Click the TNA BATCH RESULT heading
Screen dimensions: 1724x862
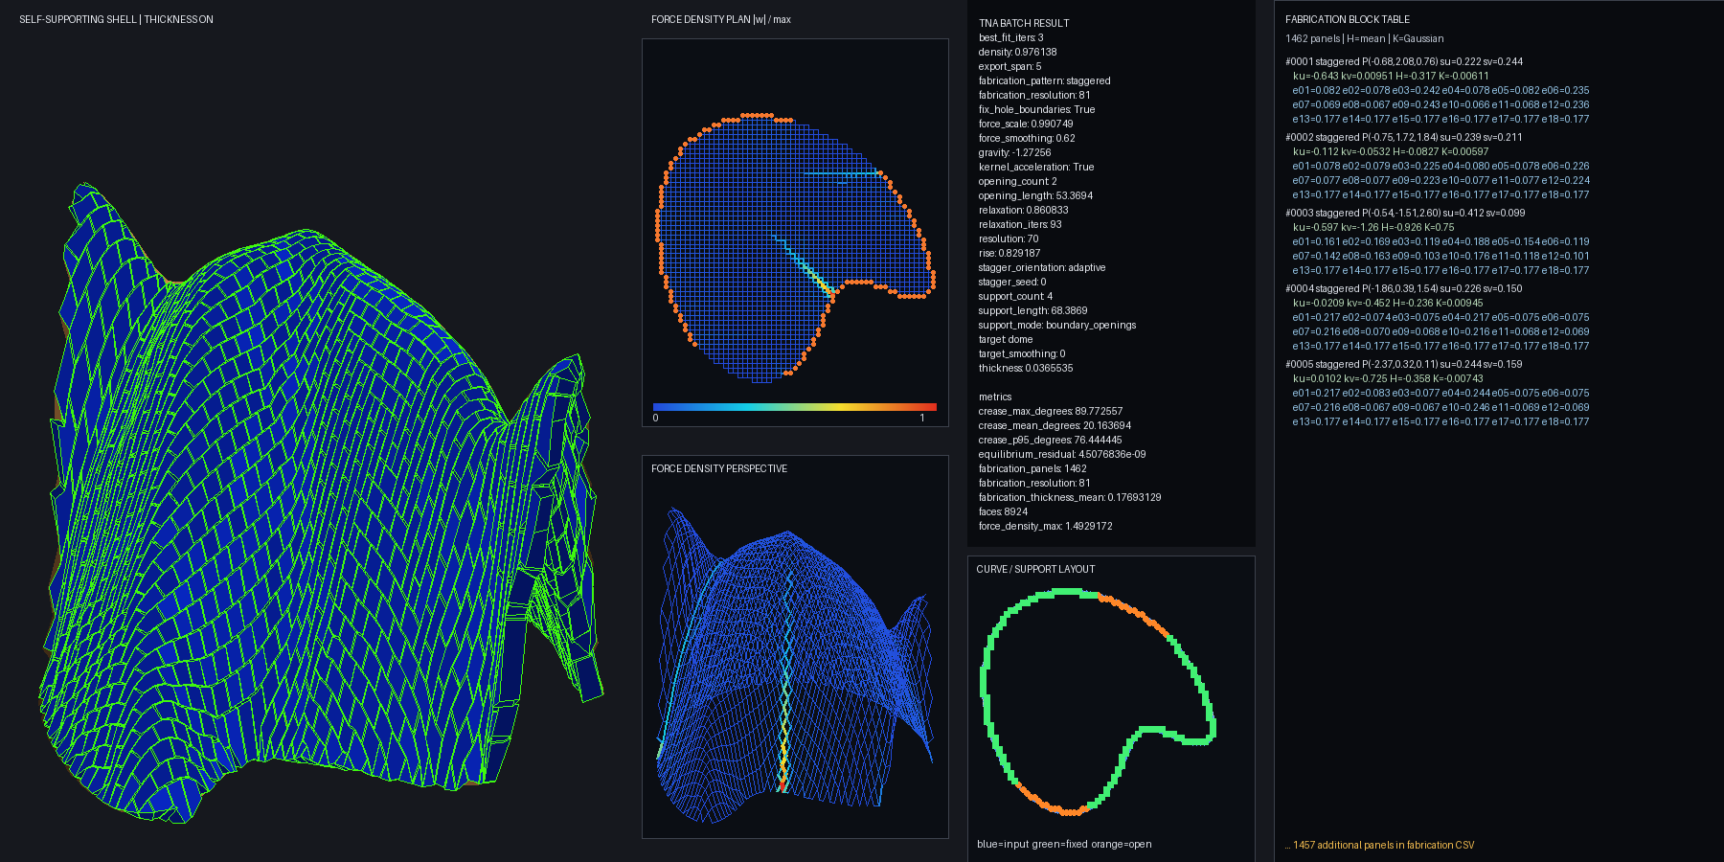1024,23
